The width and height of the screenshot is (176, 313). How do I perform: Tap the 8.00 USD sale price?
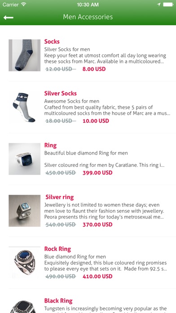coord(94,69)
